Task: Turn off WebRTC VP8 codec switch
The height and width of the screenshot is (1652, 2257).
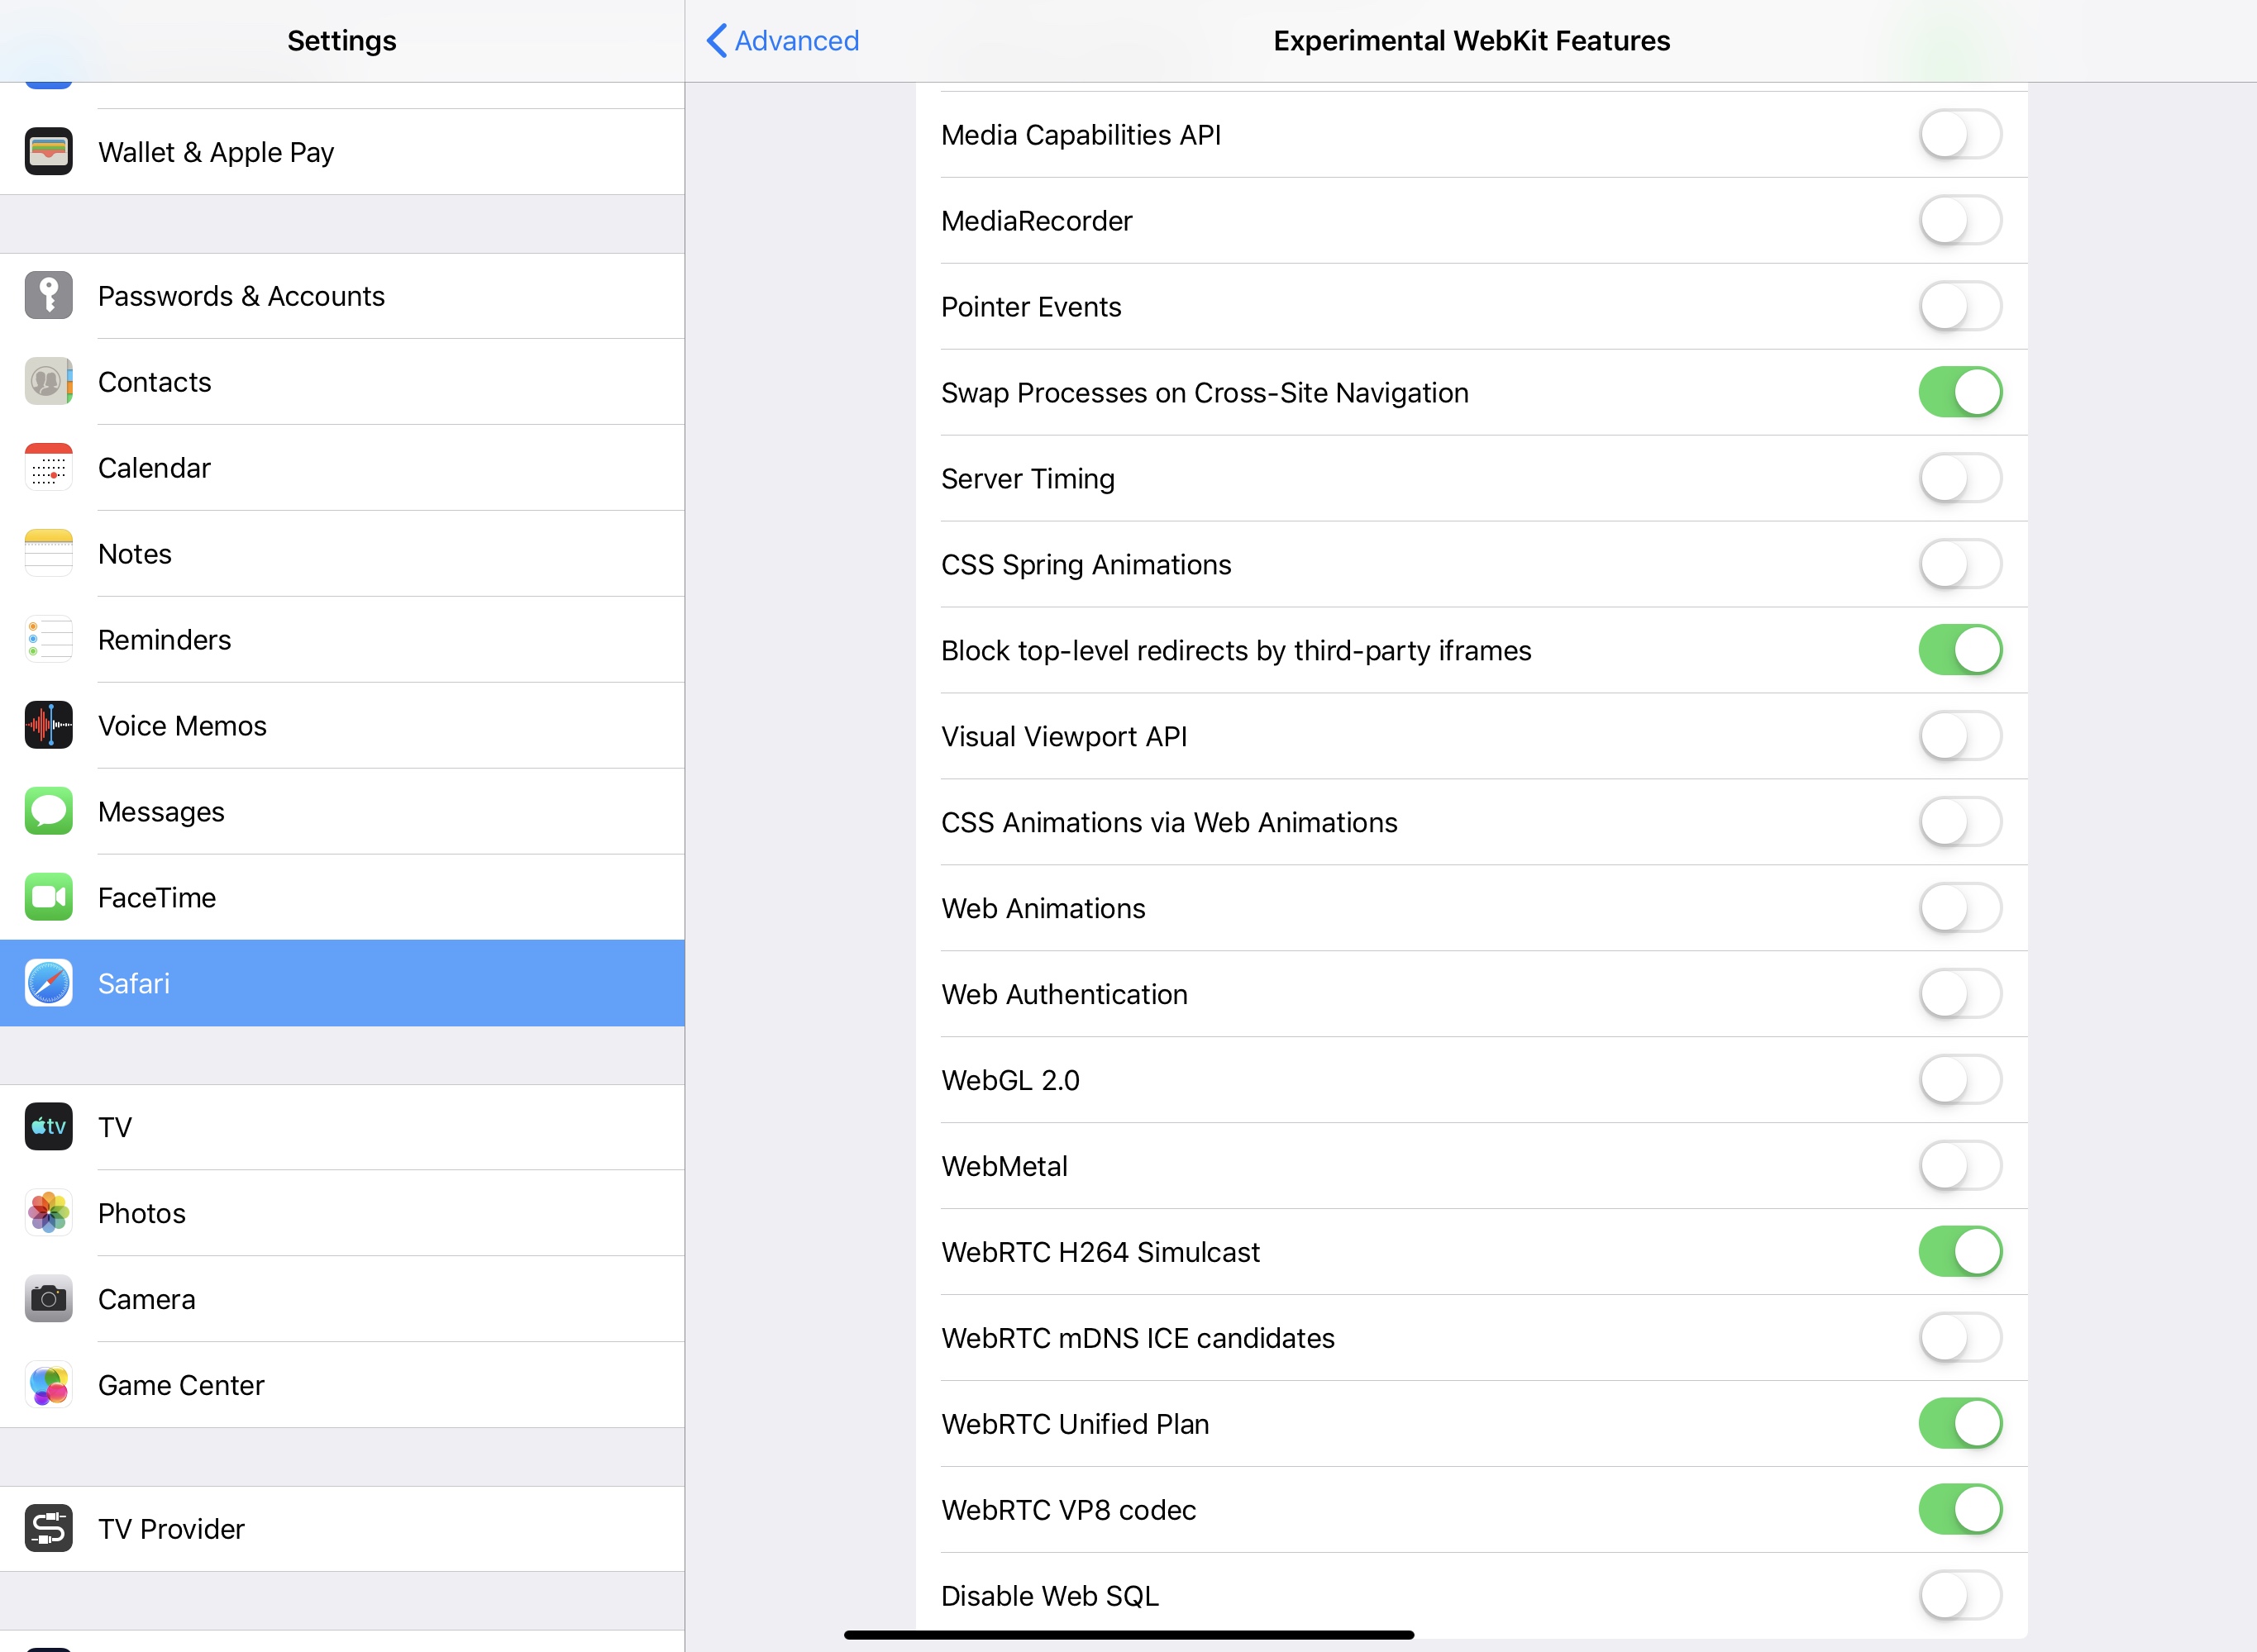Action: coord(1959,1510)
